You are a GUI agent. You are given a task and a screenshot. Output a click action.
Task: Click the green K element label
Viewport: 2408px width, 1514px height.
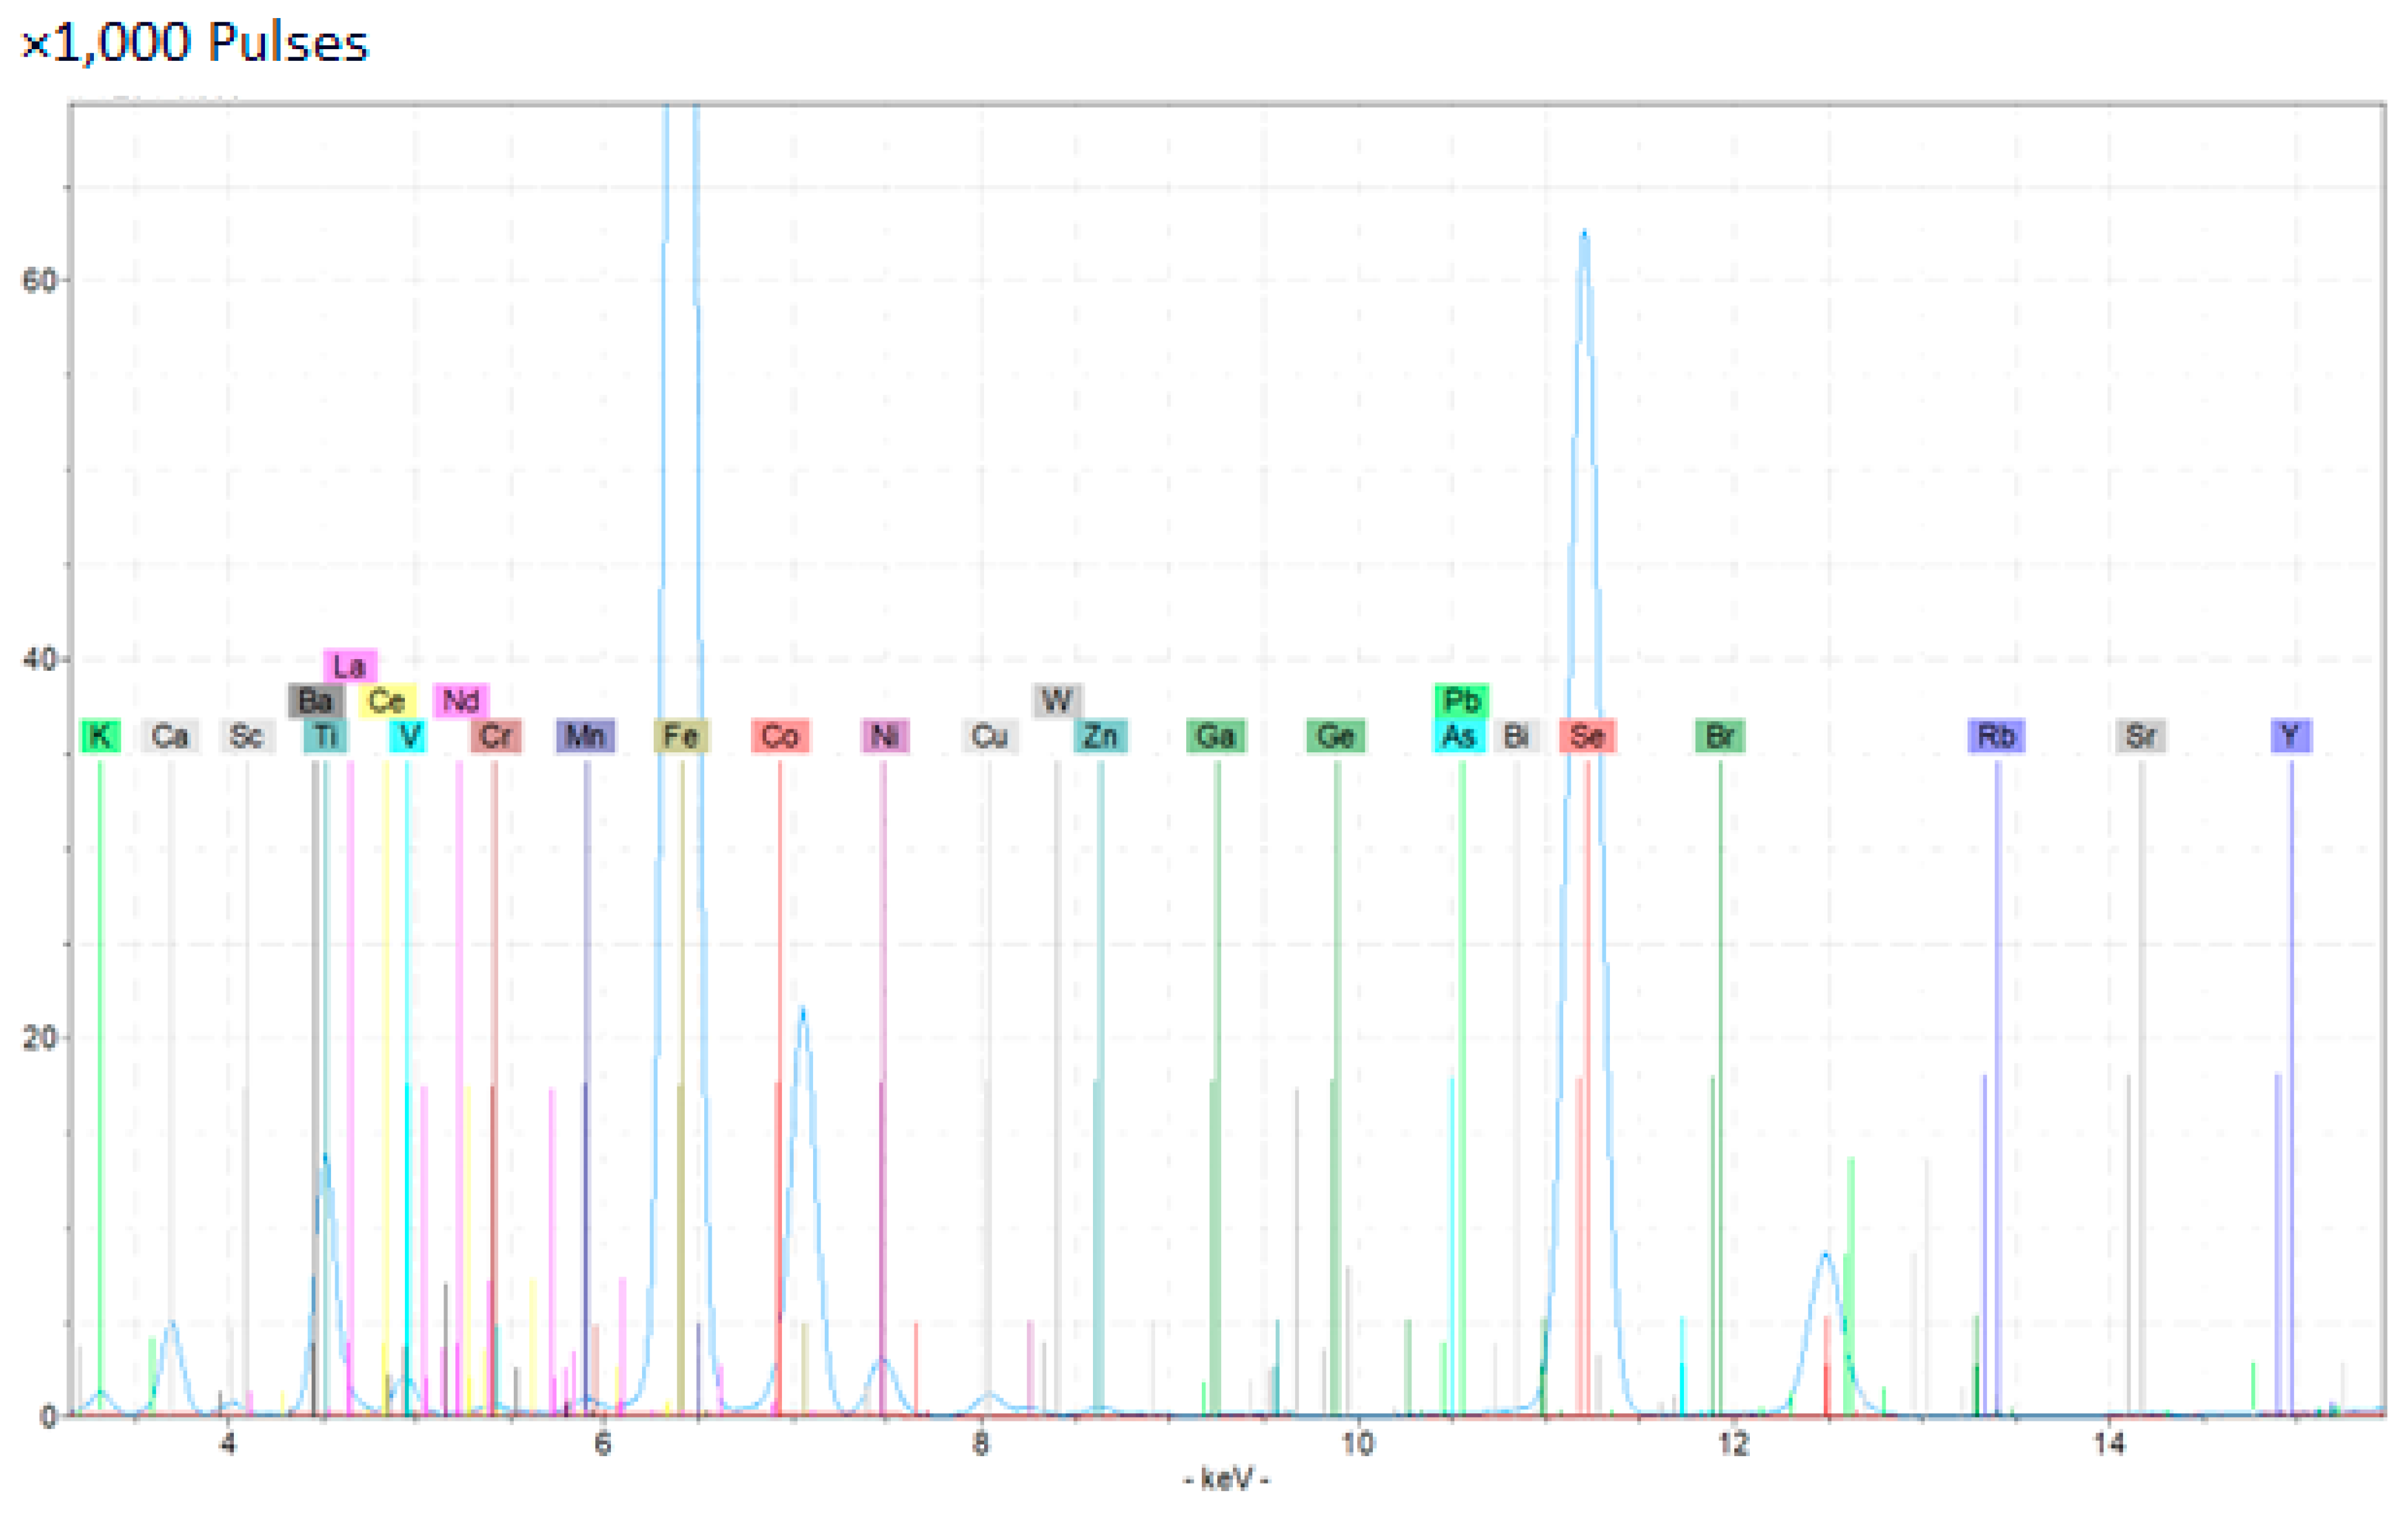(x=100, y=737)
